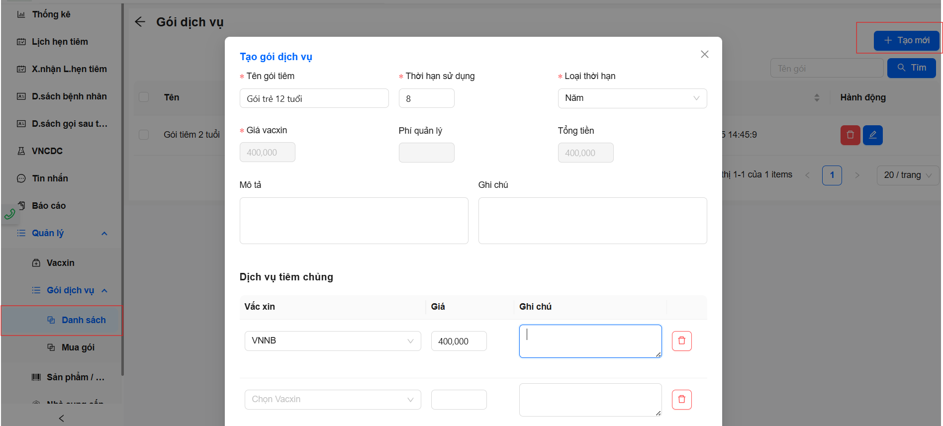Delete the empty Chọn Vacxin row
Image resolution: width=943 pixels, height=426 pixels.
[681, 400]
